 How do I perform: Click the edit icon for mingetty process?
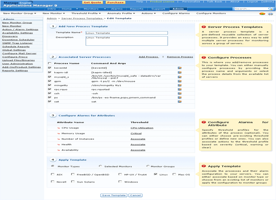point(180,85)
